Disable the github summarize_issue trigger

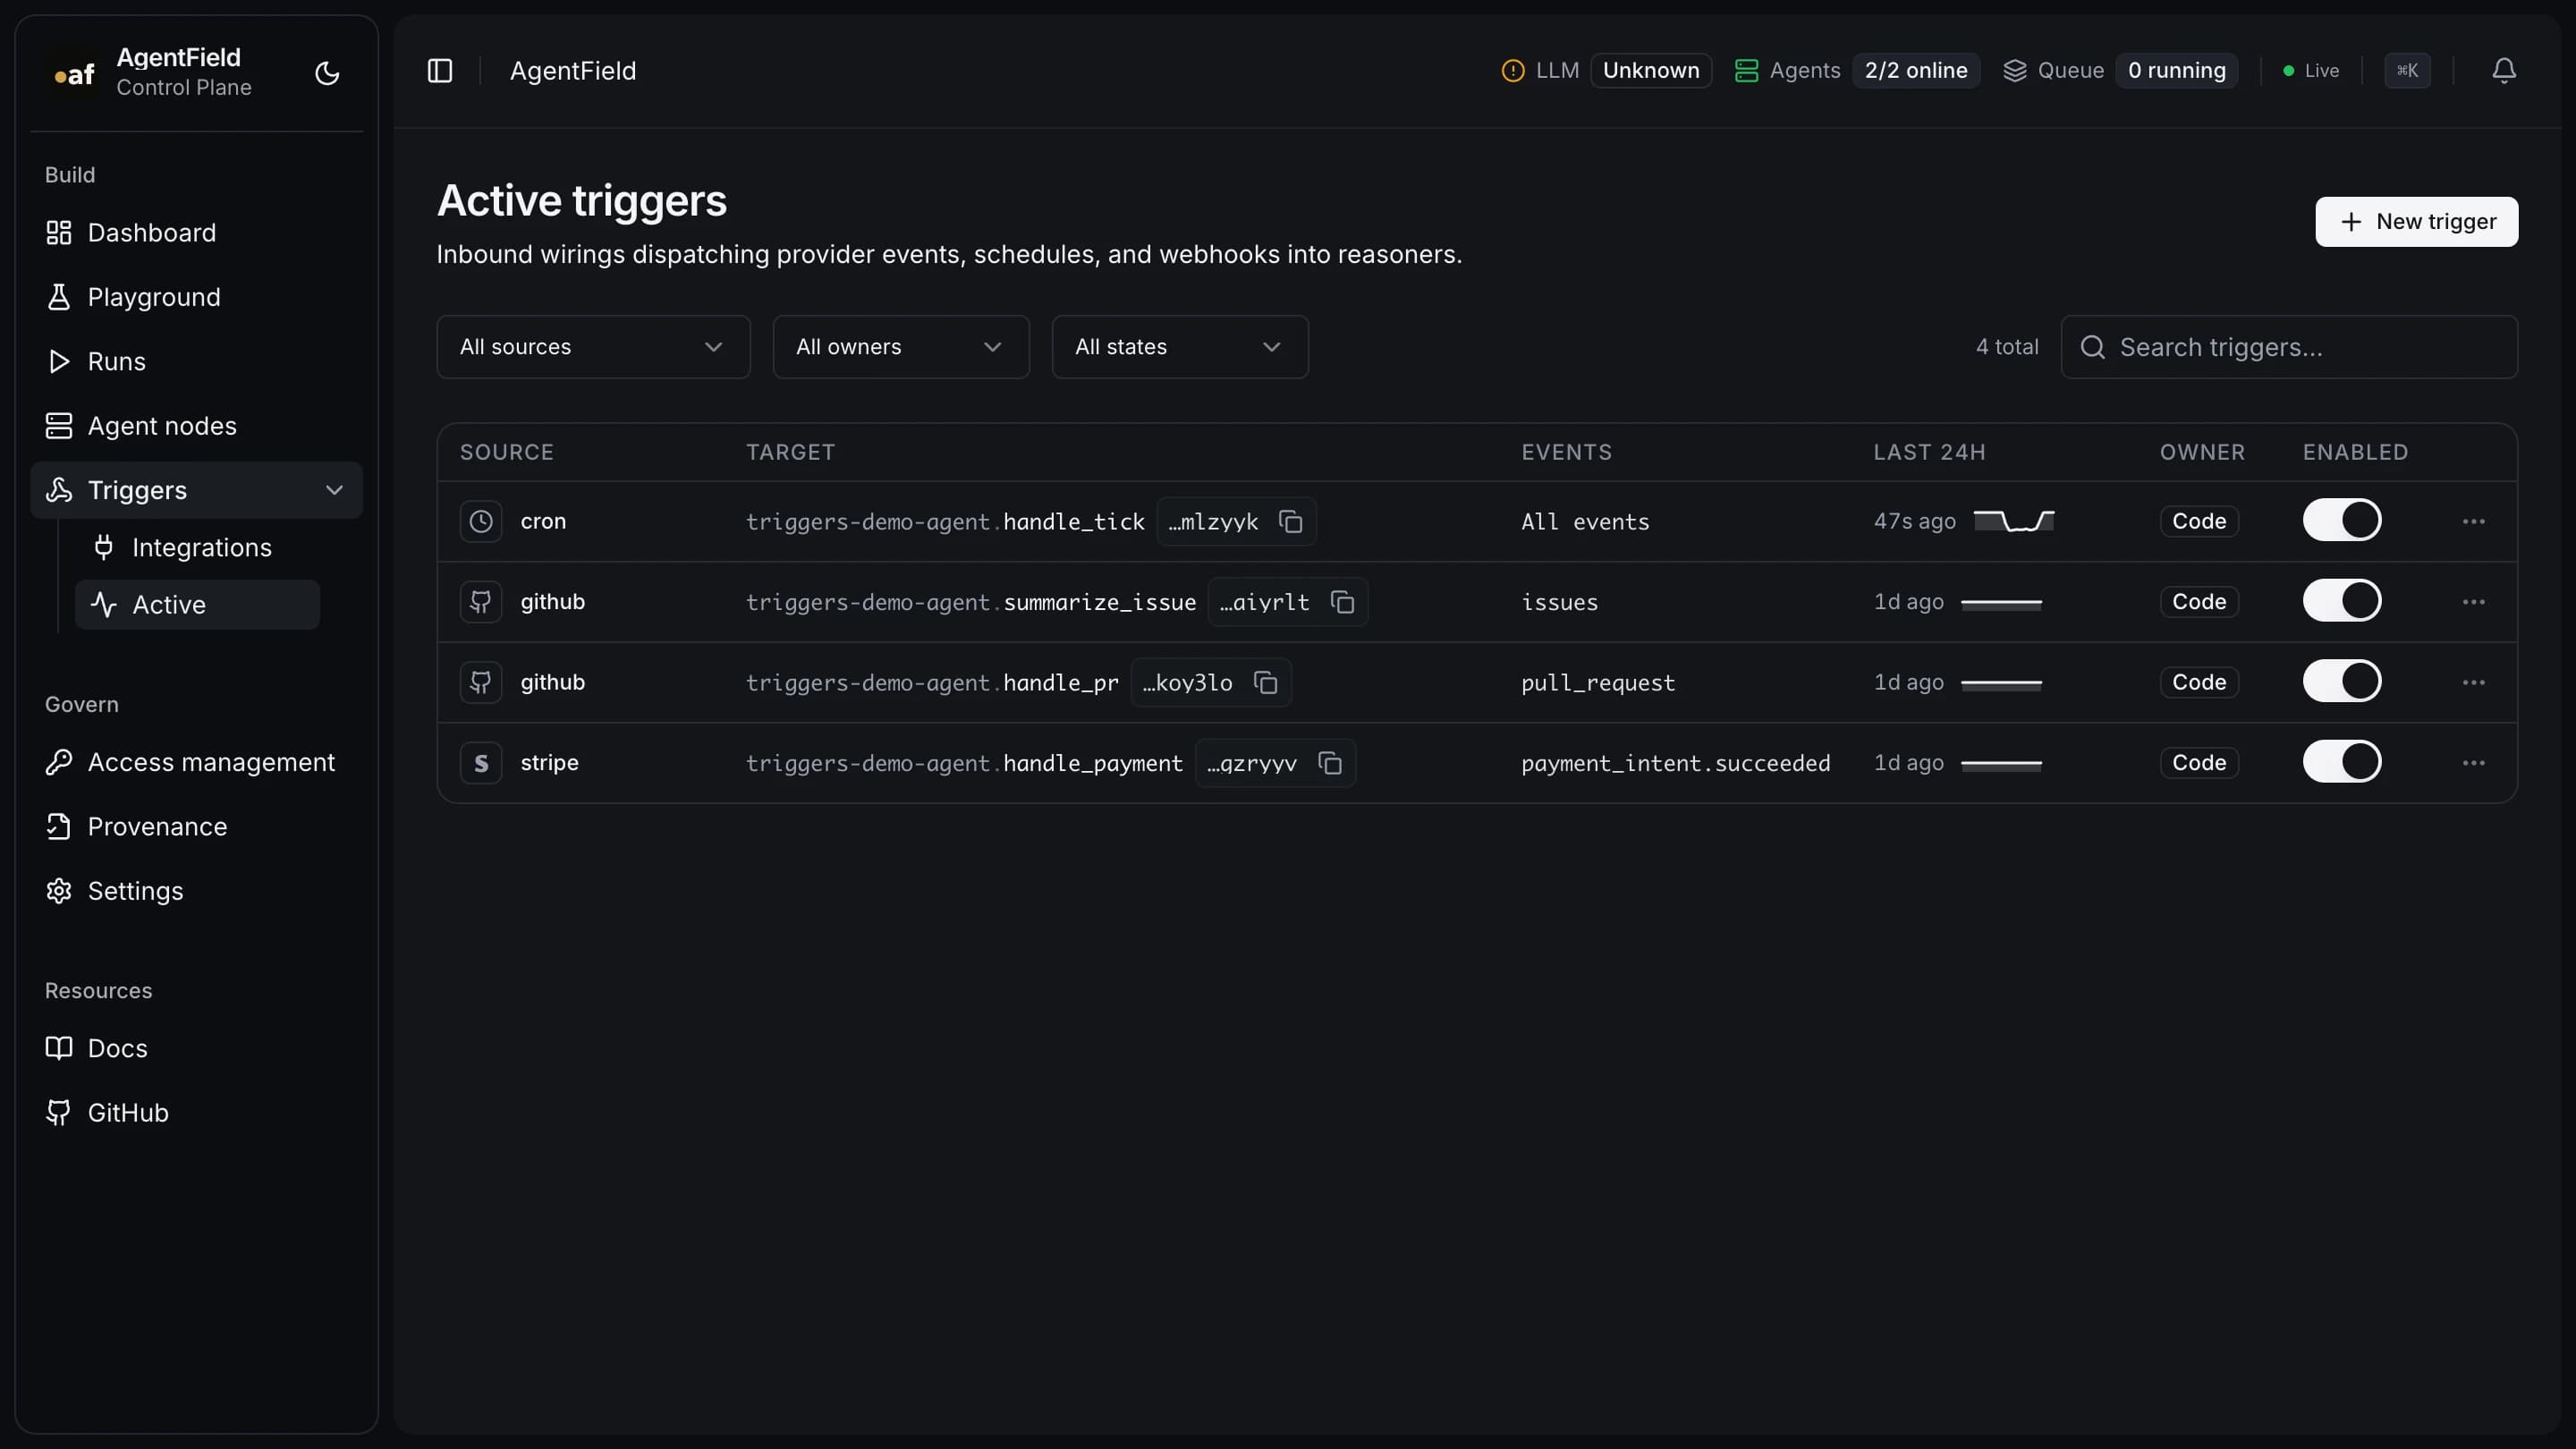(x=2342, y=600)
